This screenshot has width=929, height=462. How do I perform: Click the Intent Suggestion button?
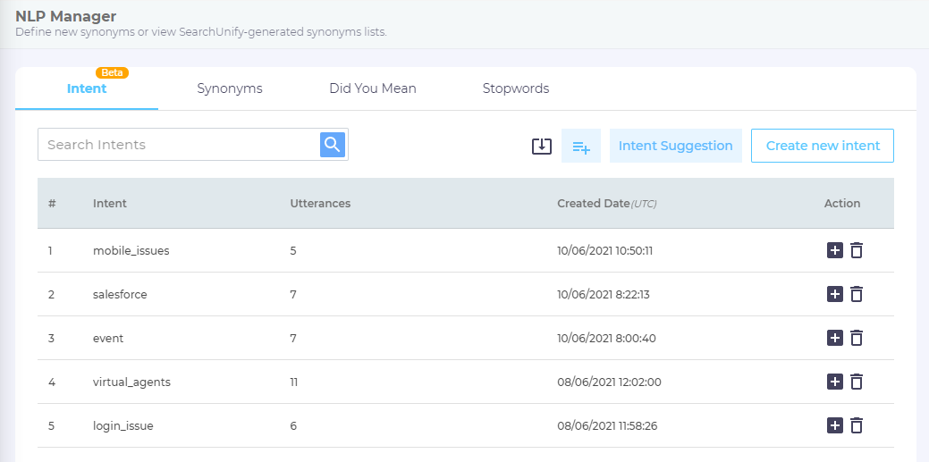coord(675,146)
